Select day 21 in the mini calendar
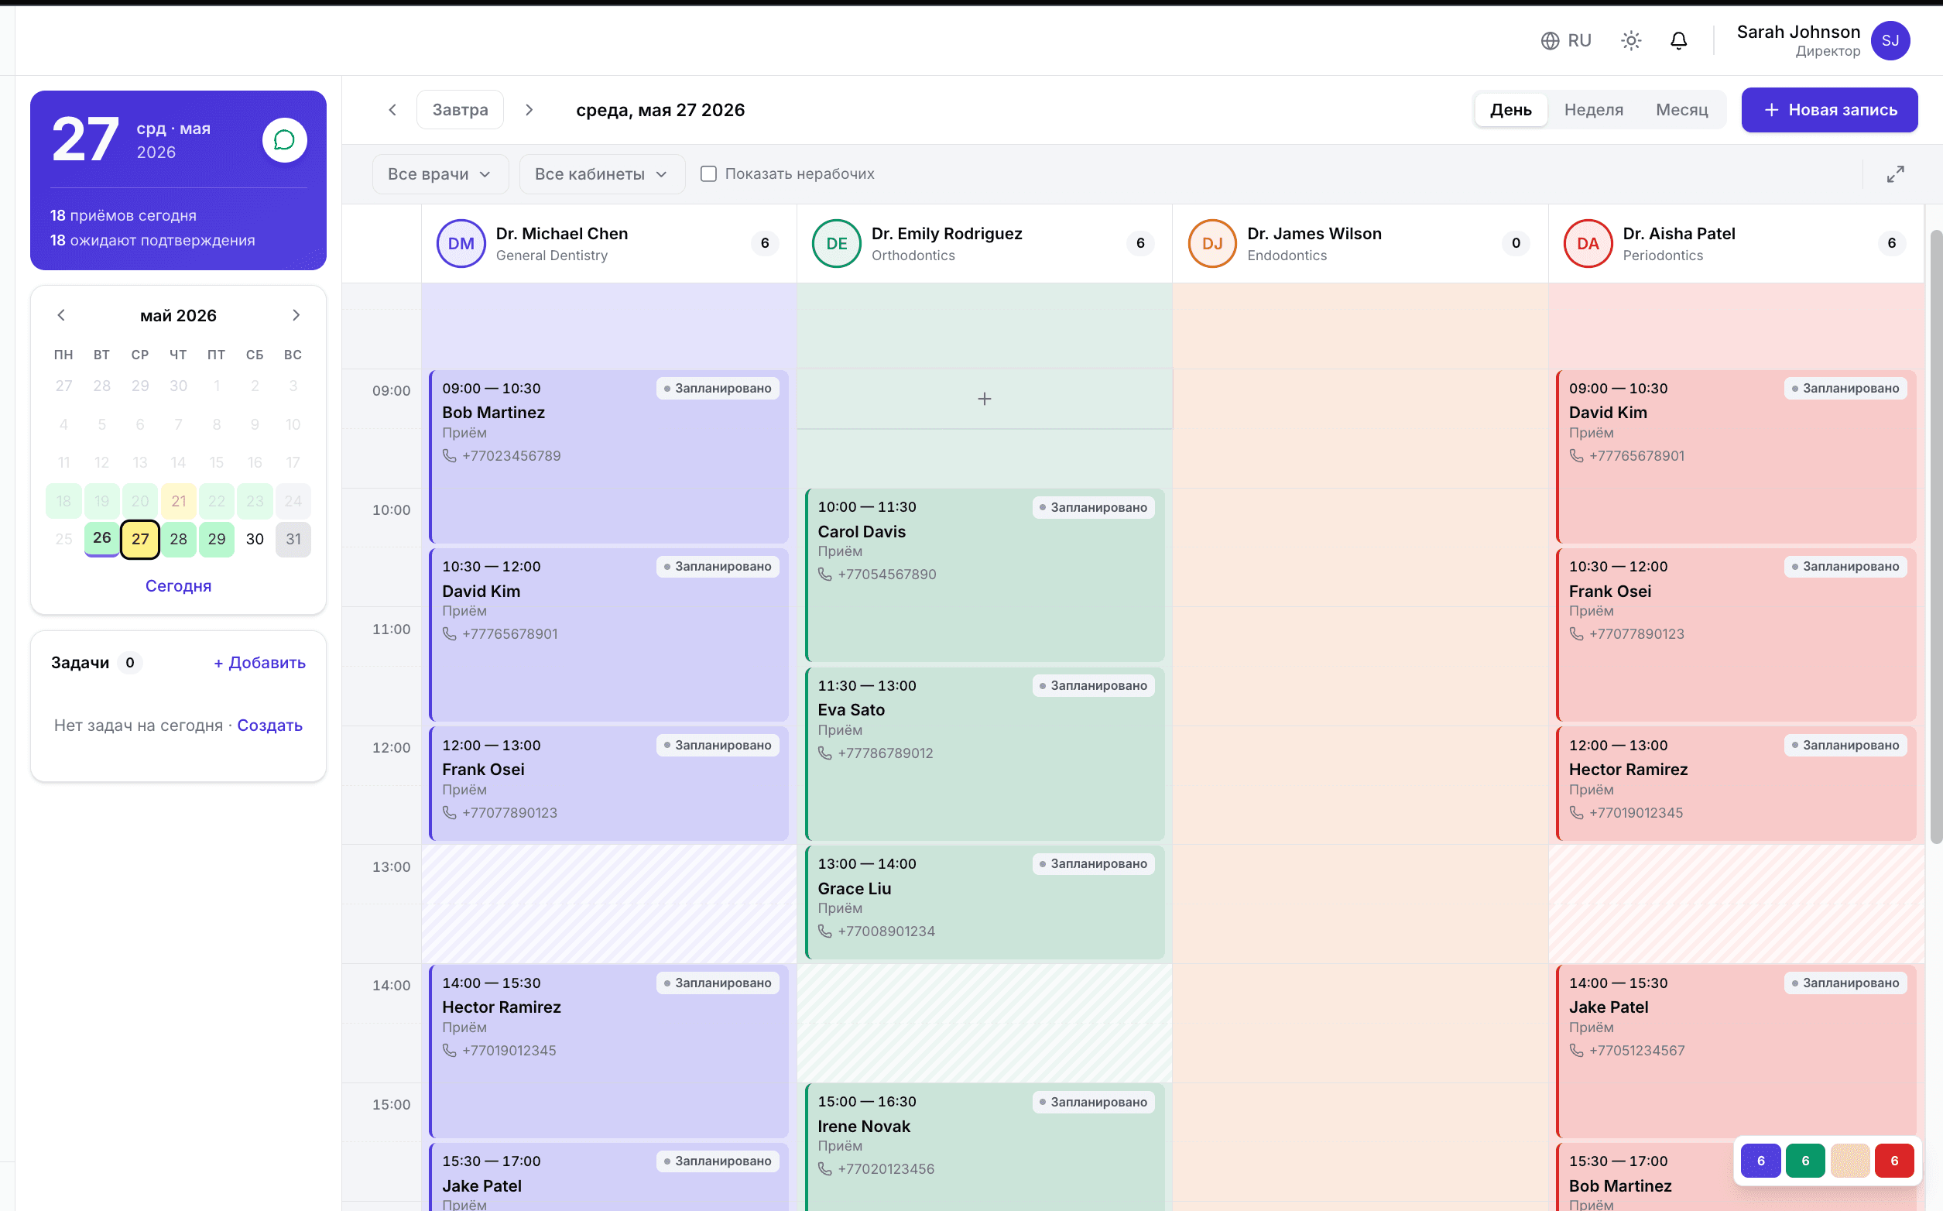This screenshot has height=1211, width=1943. coord(179,502)
